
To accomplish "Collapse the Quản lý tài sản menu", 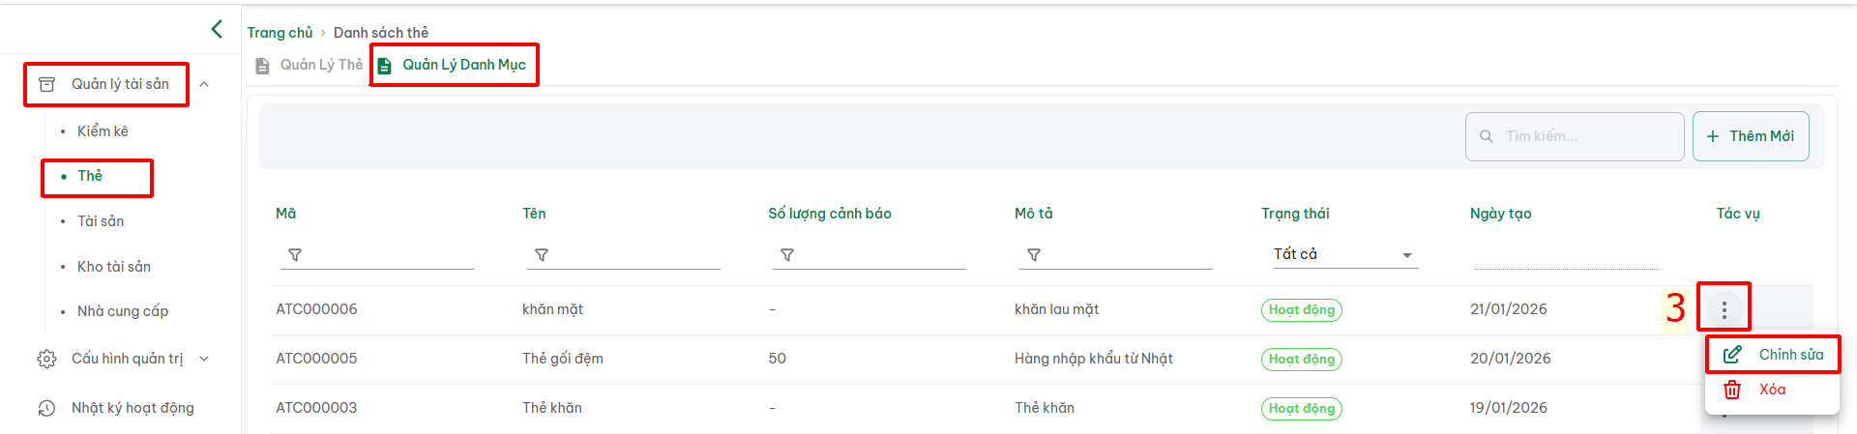I will coord(204,84).
